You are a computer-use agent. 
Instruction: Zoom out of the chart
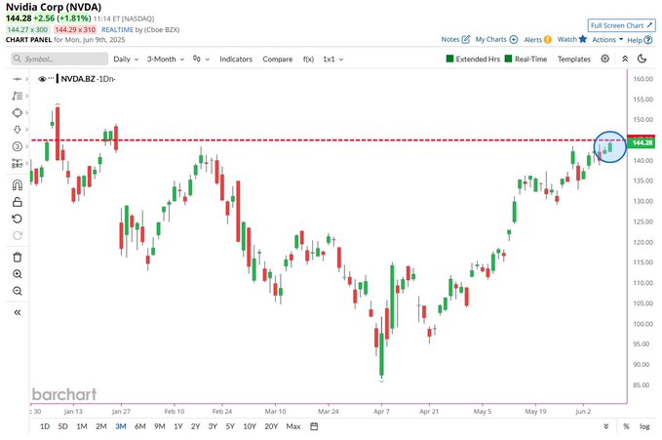[x=18, y=291]
